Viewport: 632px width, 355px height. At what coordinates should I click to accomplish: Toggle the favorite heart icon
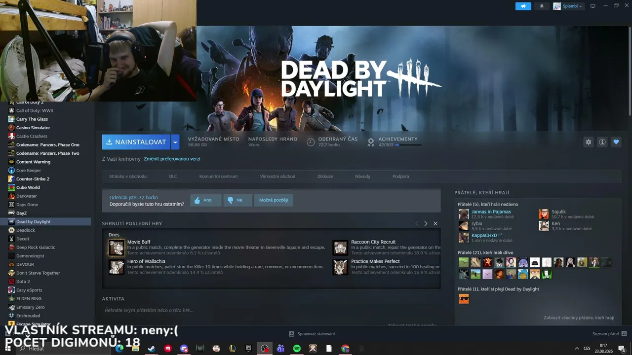click(x=616, y=142)
